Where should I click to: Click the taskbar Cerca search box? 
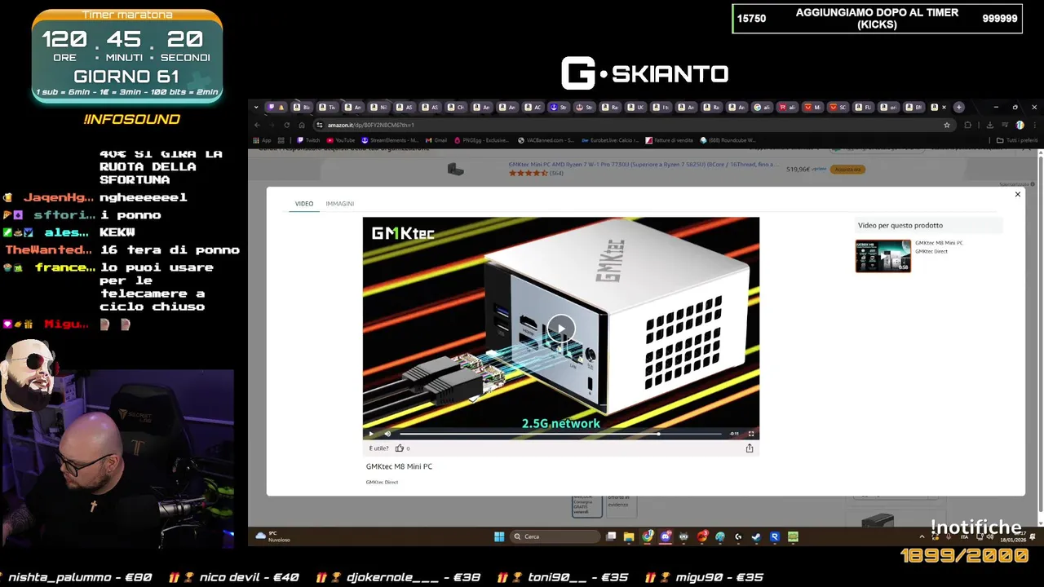[x=555, y=536]
